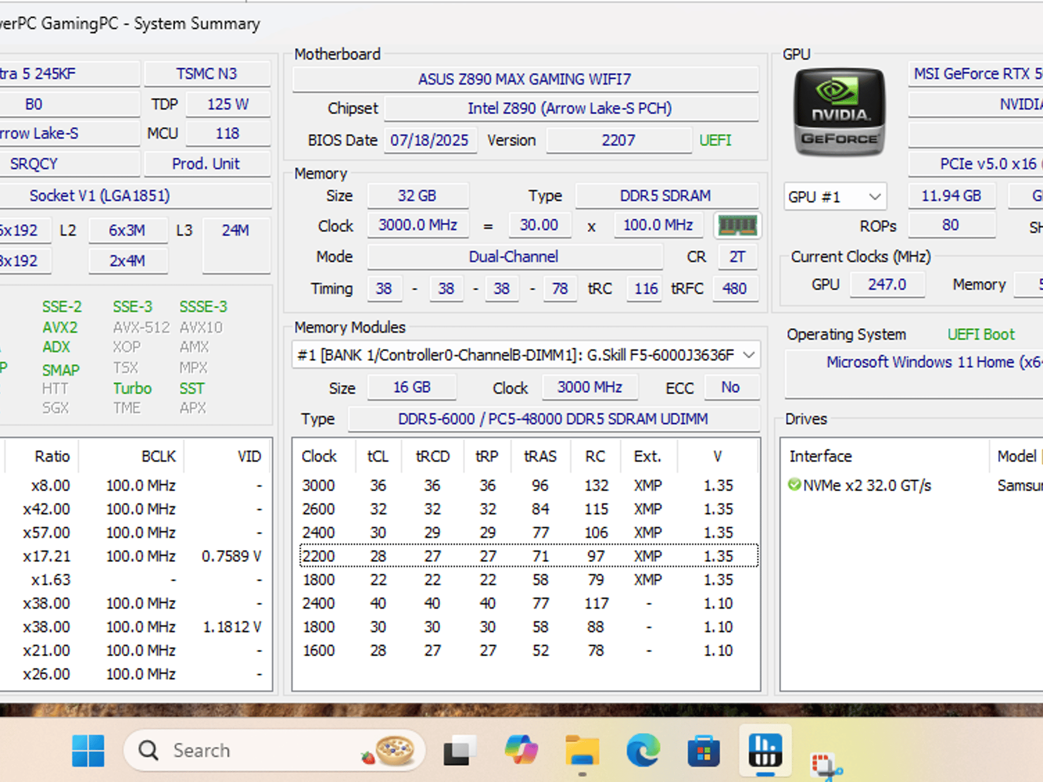Open Snipping Tool from taskbar

pos(826,766)
